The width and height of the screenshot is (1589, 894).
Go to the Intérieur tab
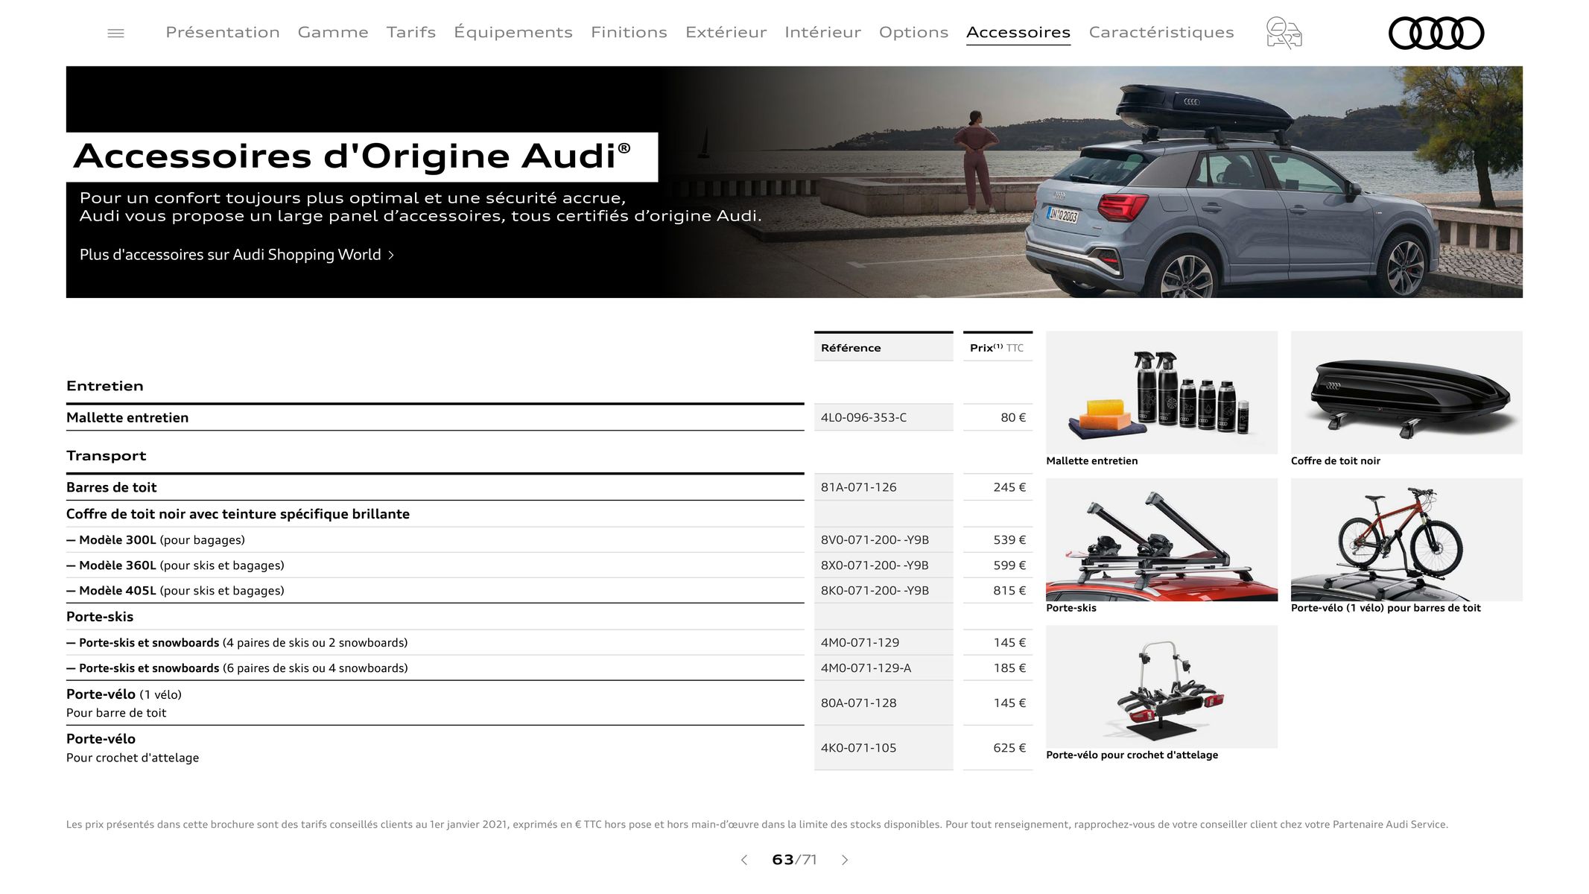click(x=822, y=32)
